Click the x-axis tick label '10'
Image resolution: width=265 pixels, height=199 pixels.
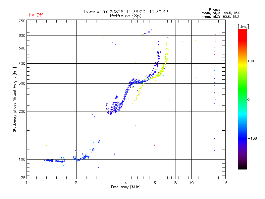[191, 183]
